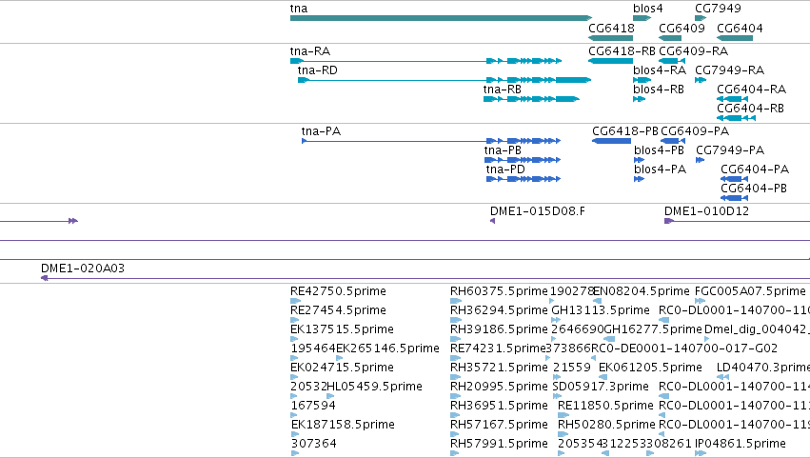Select the RH60375.5prime EST label
Screen dimensions: 810x458
click(499, 291)
